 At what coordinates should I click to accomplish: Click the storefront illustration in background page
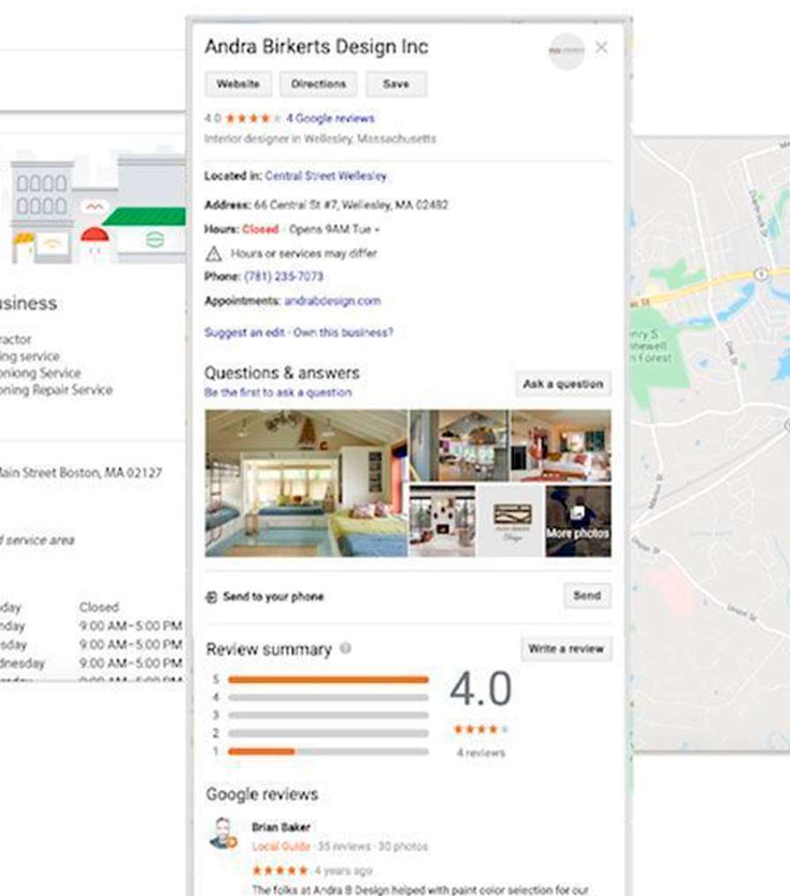click(x=97, y=205)
